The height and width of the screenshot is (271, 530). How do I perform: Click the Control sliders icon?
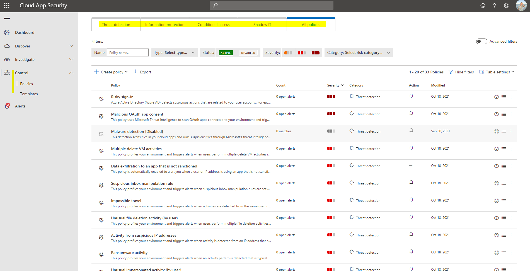pos(7,73)
